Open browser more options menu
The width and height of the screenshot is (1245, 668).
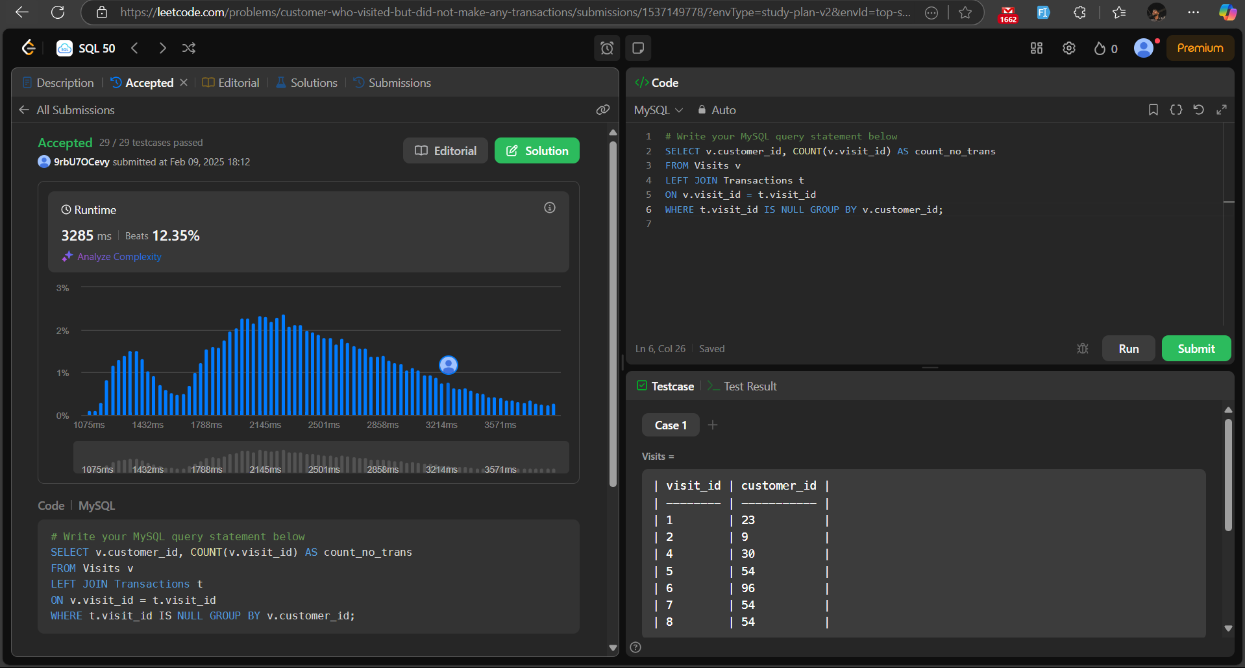click(x=1193, y=12)
